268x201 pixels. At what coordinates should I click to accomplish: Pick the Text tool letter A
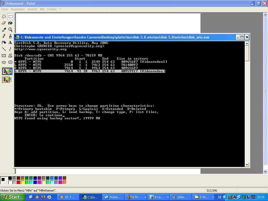coord(10,43)
